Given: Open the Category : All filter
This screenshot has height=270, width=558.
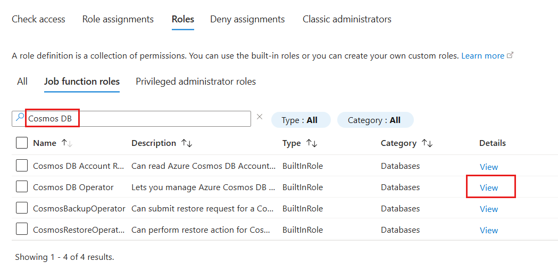Looking at the screenshot, I should 374,120.
